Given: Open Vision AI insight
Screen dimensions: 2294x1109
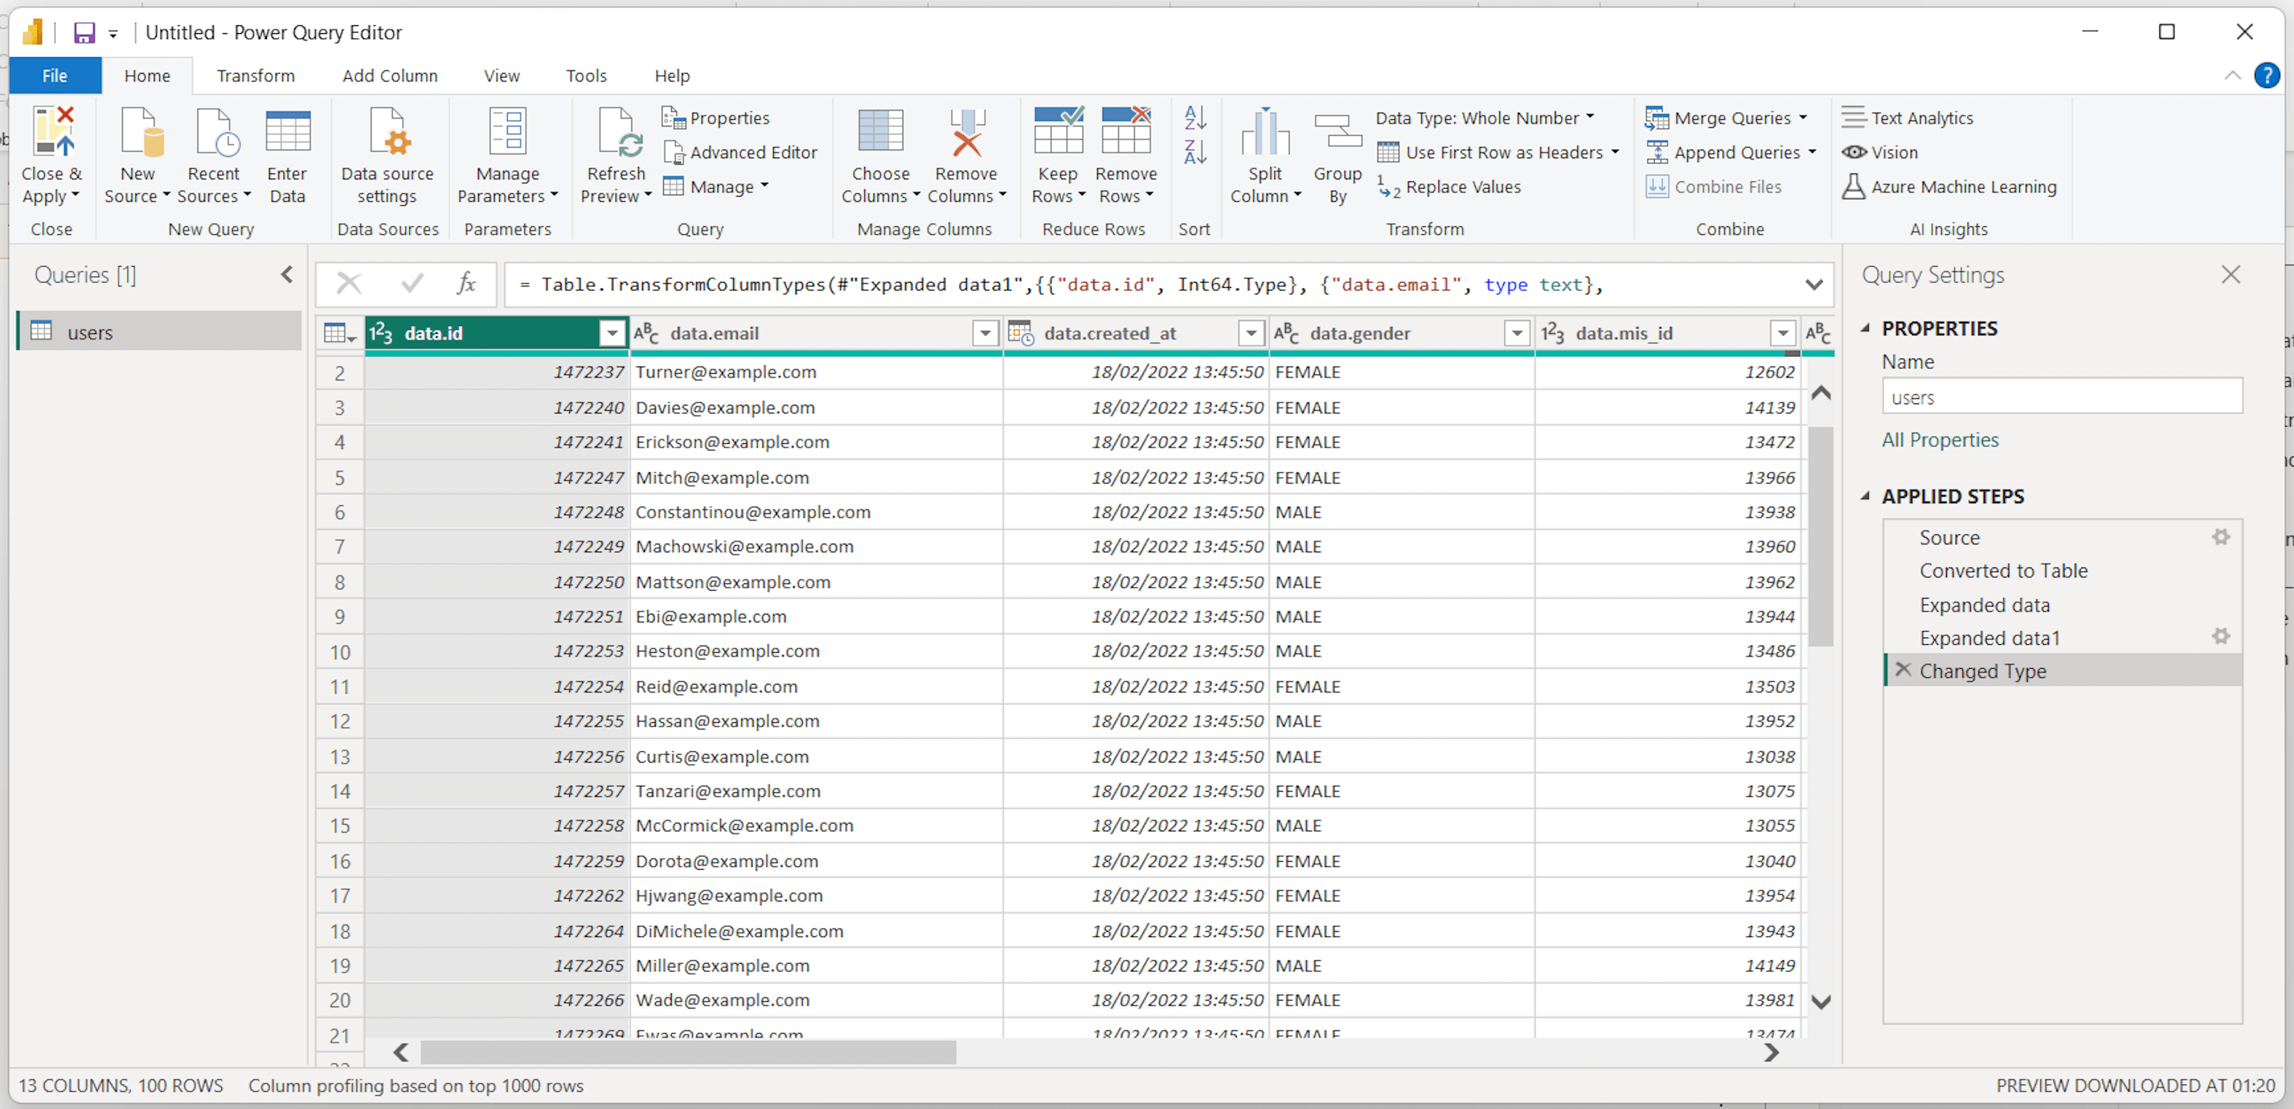Looking at the screenshot, I should [1880, 153].
